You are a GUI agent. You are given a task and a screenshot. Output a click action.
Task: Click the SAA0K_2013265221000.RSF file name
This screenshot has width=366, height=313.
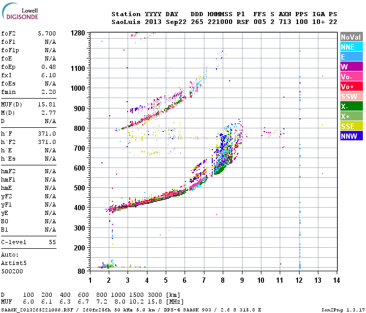tap(37, 310)
